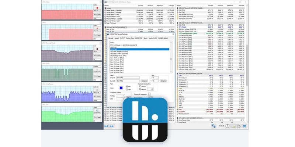Maximize the Sensor Status window

(240, 2)
